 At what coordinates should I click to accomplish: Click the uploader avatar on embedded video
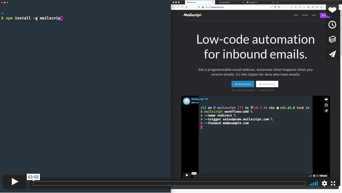coord(187,101)
